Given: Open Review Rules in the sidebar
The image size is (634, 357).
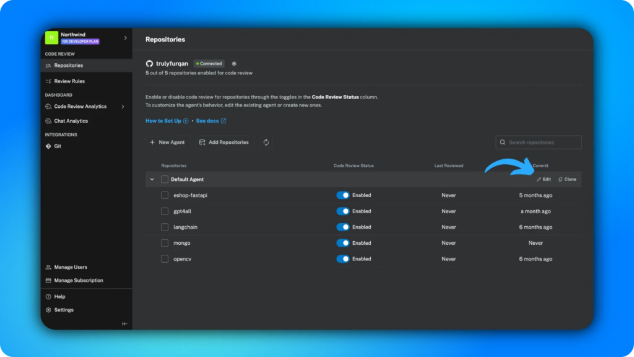Looking at the screenshot, I should (69, 81).
